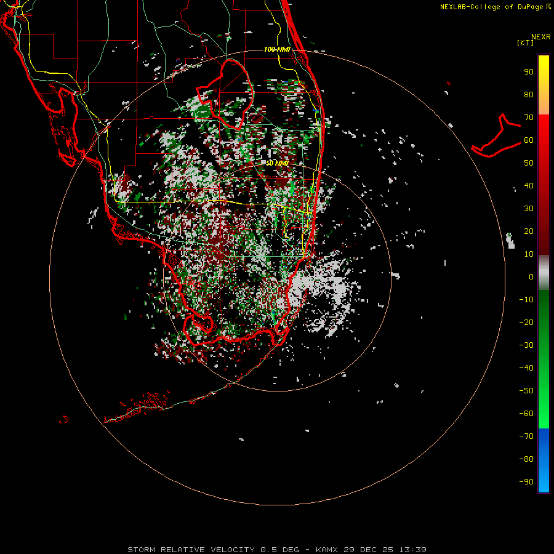Click the -20 value on the velocity scale
The image size is (554, 554).
pos(526,323)
